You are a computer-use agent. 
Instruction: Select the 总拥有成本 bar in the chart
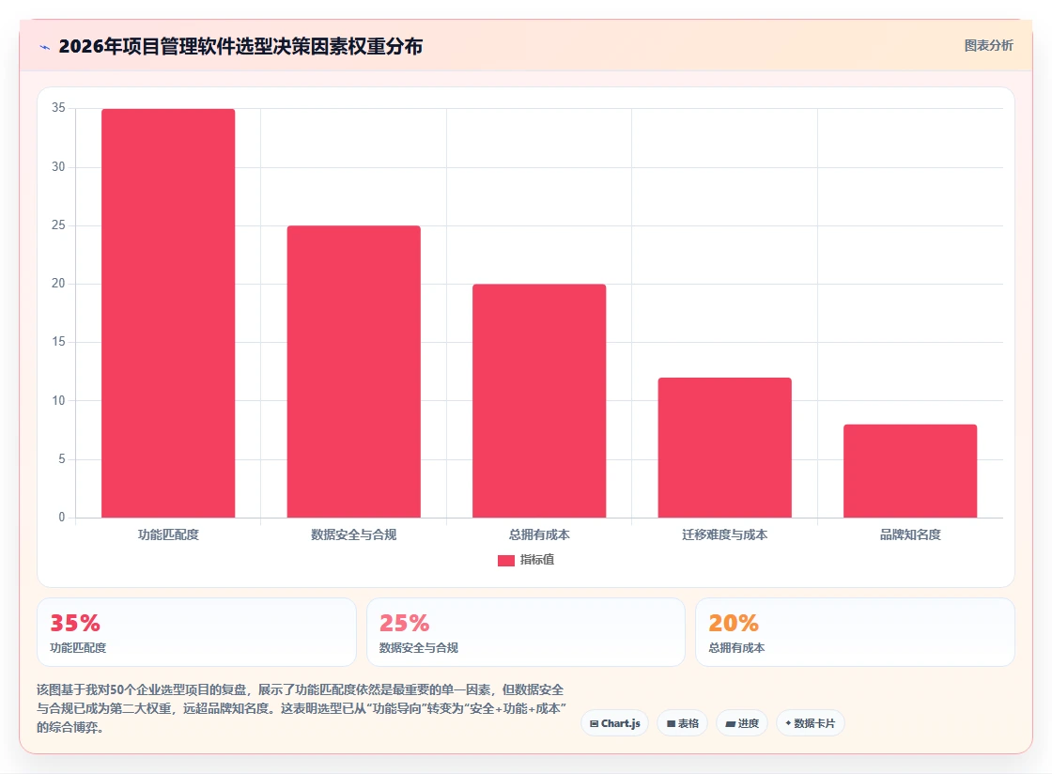(x=539, y=401)
